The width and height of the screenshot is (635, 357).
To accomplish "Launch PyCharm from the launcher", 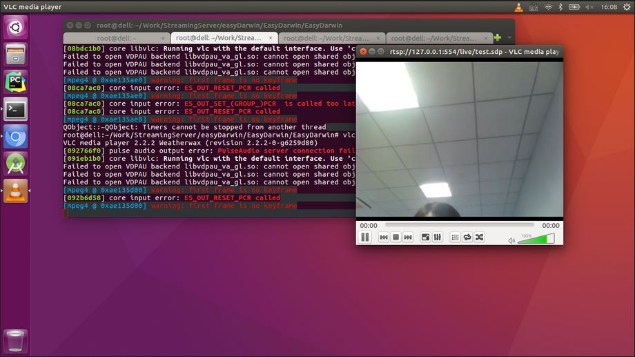I will (15, 81).
